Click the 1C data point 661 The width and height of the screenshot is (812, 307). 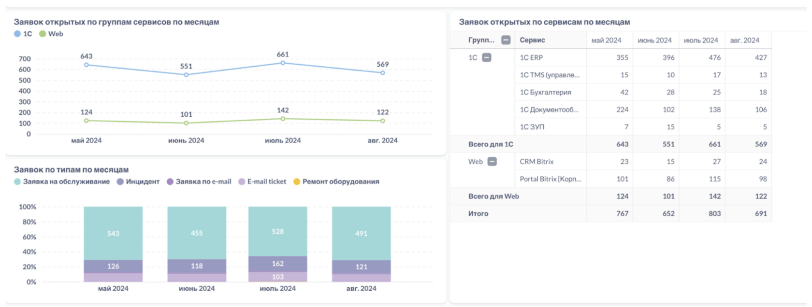coord(283,63)
